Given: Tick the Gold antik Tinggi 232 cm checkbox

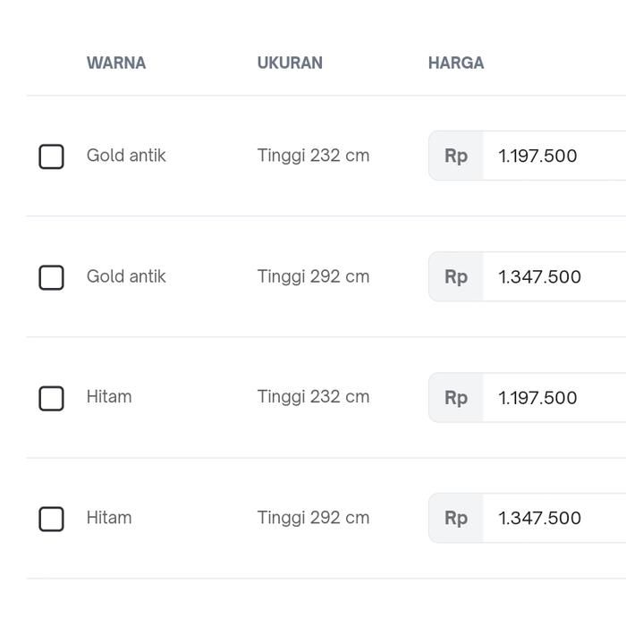Looking at the screenshot, I should [x=52, y=156].
